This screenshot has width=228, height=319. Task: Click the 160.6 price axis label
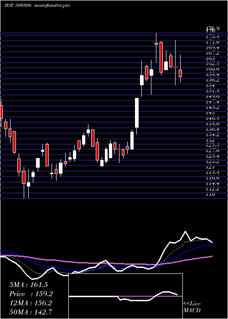pos(213,69)
